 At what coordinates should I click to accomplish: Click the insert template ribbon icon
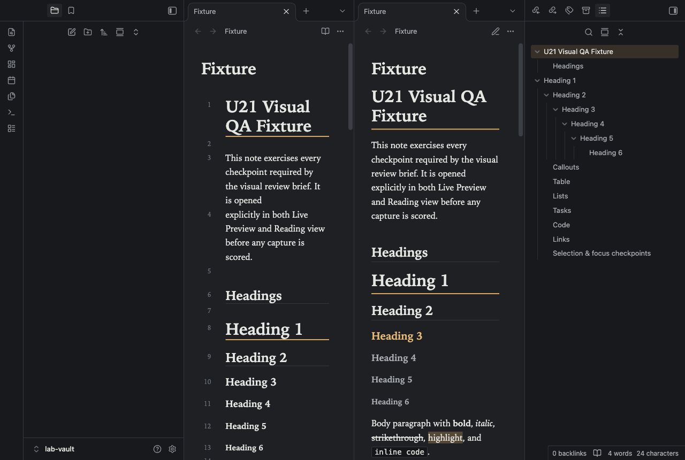(11, 96)
